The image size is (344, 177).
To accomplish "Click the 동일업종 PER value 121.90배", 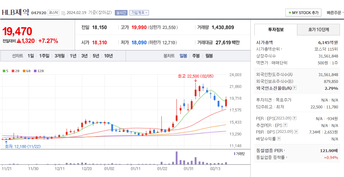I will [x=329, y=150].
